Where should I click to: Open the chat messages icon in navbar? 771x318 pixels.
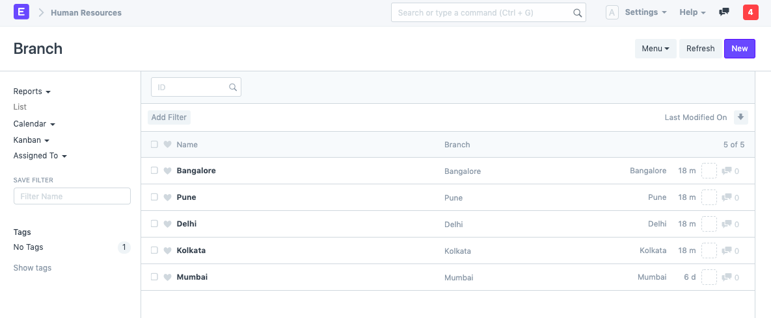click(x=724, y=12)
